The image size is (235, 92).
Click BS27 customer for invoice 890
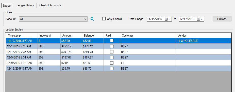pyautogui.click(x=148, y=52)
